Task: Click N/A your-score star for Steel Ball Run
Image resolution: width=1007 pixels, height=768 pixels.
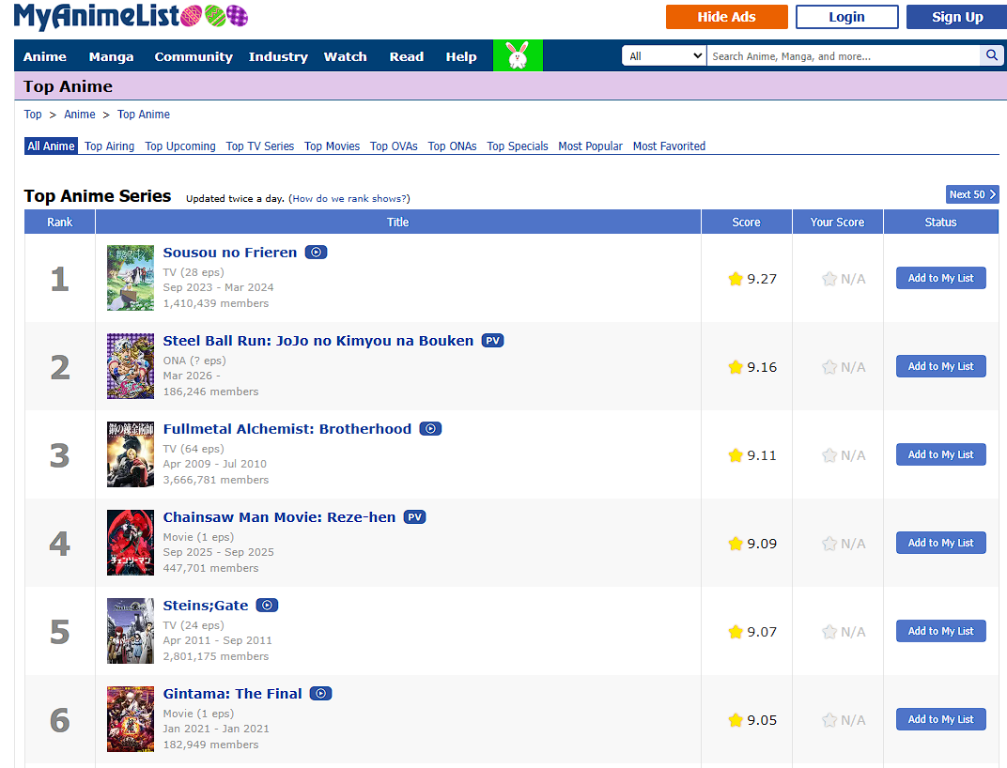Action: pos(829,367)
